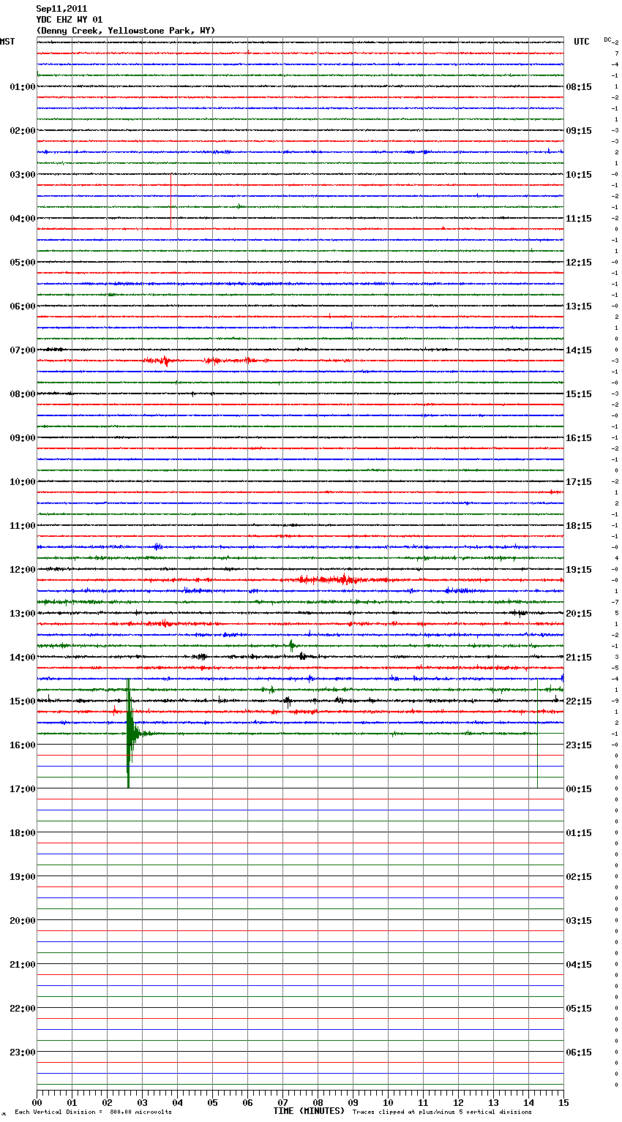The height and width of the screenshot is (1122, 622).
Task: Click the 'DC' offset column header
Action: click(x=607, y=39)
